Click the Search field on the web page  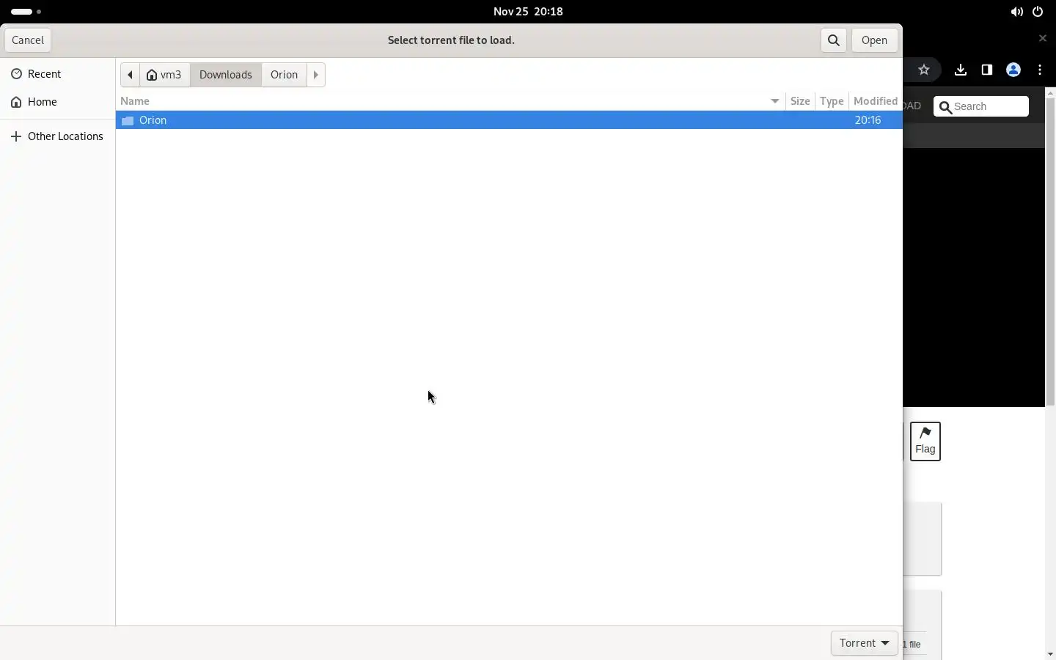click(981, 107)
